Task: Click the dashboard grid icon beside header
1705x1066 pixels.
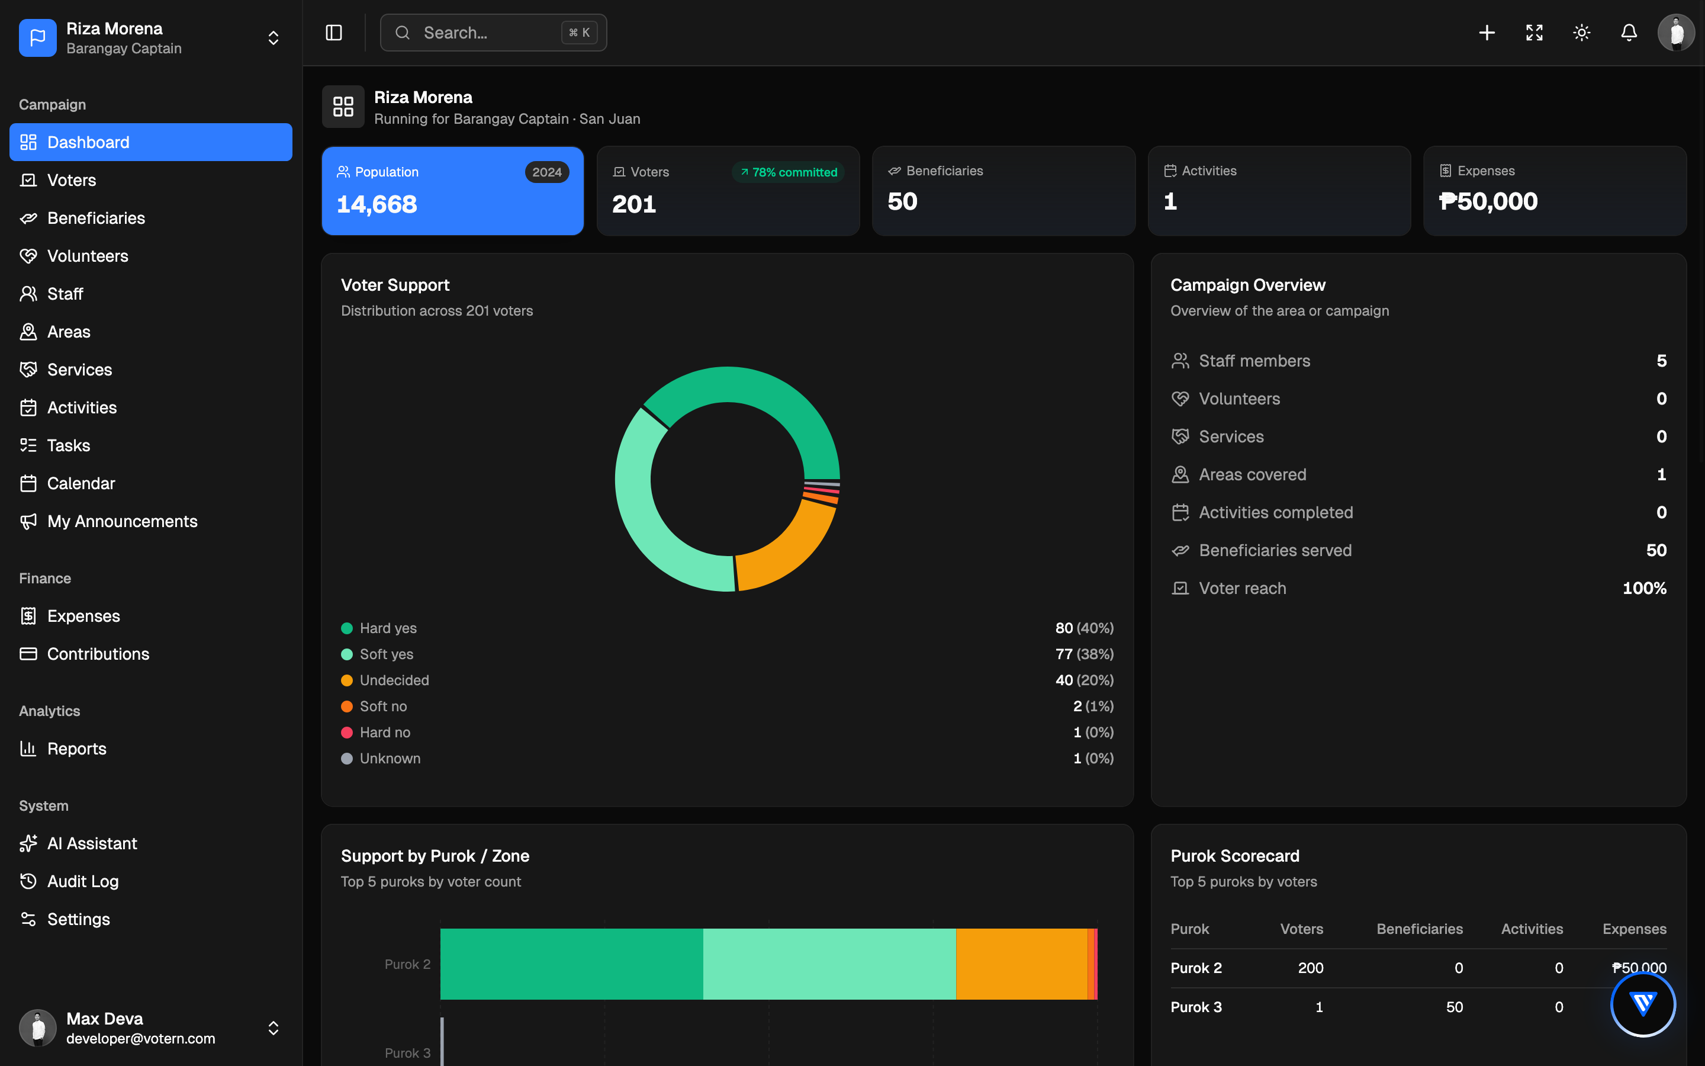Action: click(343, 107)
